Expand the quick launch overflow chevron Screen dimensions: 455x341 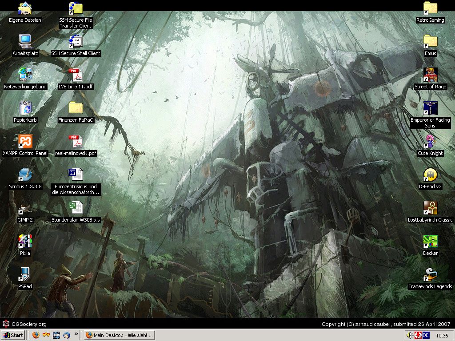[x=76, y=334]
